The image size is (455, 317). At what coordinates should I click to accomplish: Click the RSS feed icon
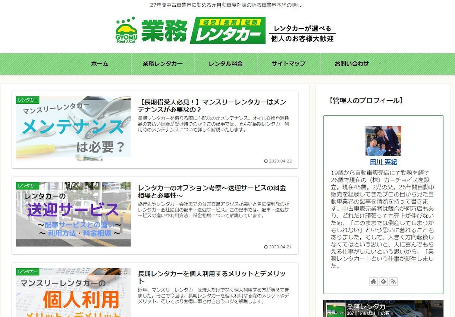coord(393,282)
